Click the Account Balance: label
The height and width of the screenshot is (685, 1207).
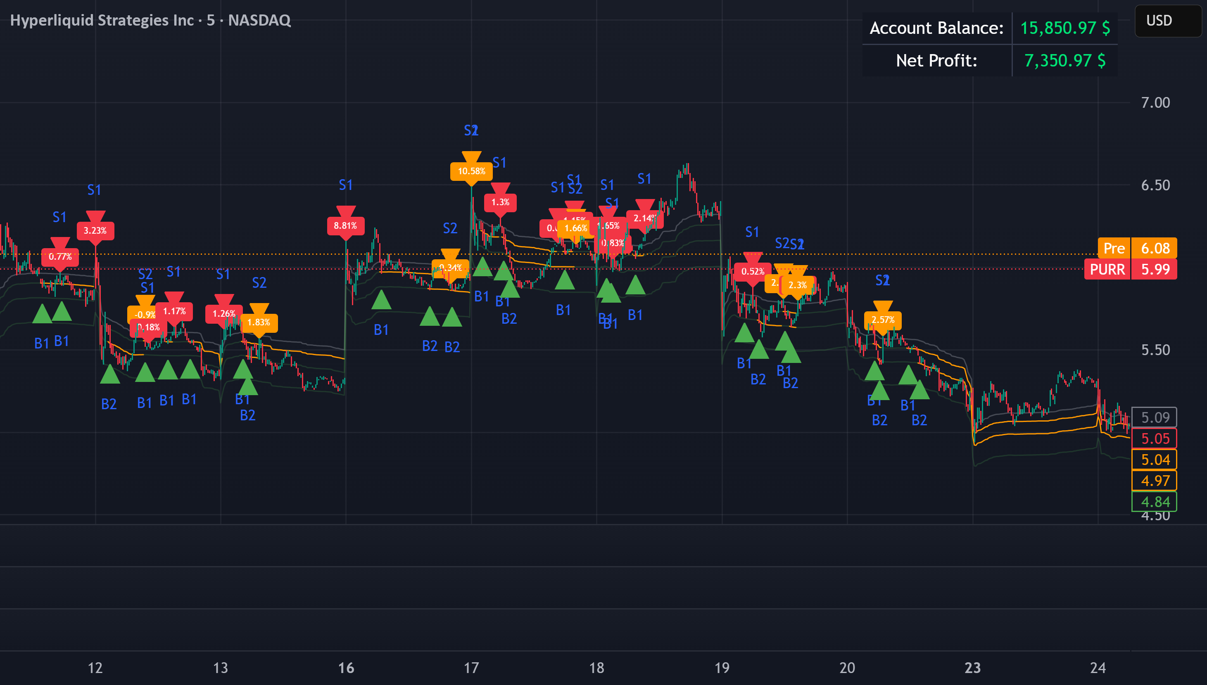coord(936,28)
